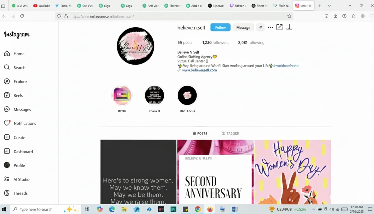Open File Explorer from the taskbar
Viewport: 374px width, 214px height.
tap(124, 209)
